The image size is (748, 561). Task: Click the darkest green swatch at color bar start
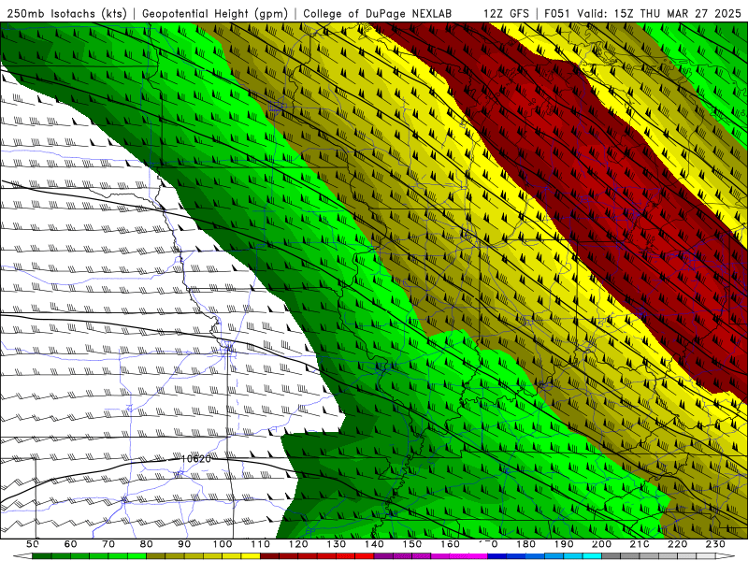(x=42, y=556)
